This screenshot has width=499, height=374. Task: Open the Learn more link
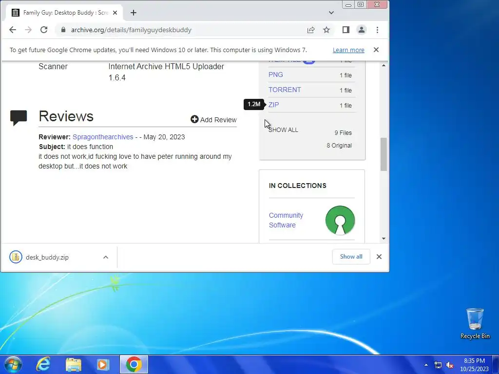pos(348,50)
